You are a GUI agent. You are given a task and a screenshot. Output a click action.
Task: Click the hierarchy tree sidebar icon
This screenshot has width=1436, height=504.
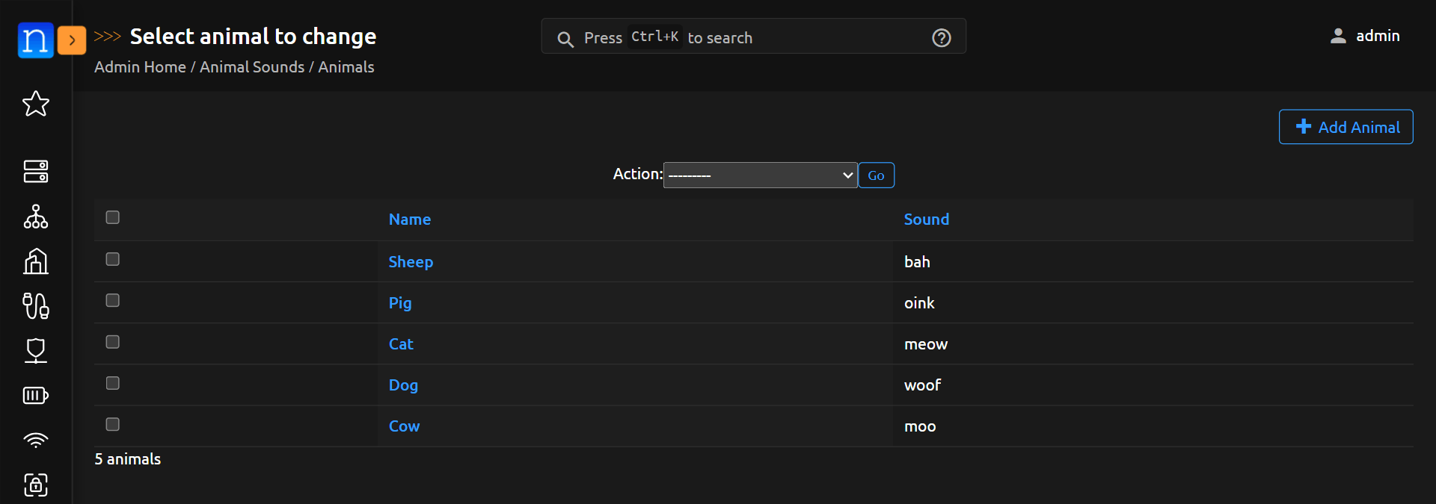(x=35, y=217)
